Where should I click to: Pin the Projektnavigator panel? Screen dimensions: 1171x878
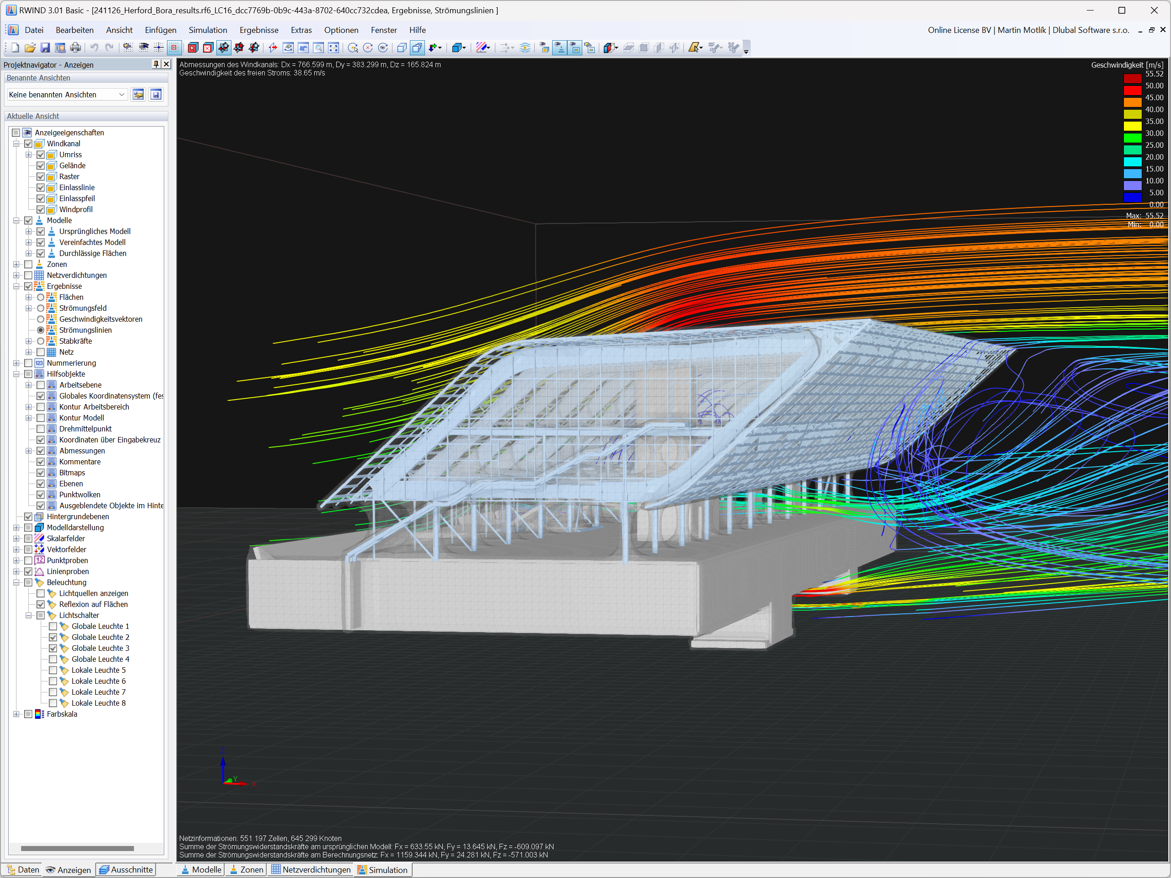[x=155, y=64]
